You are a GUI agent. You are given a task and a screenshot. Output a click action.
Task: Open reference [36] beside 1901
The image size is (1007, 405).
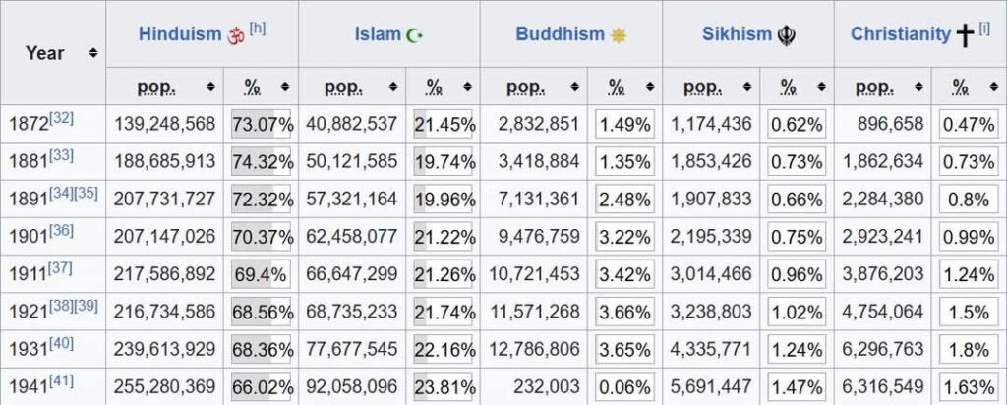coord(62,231)
